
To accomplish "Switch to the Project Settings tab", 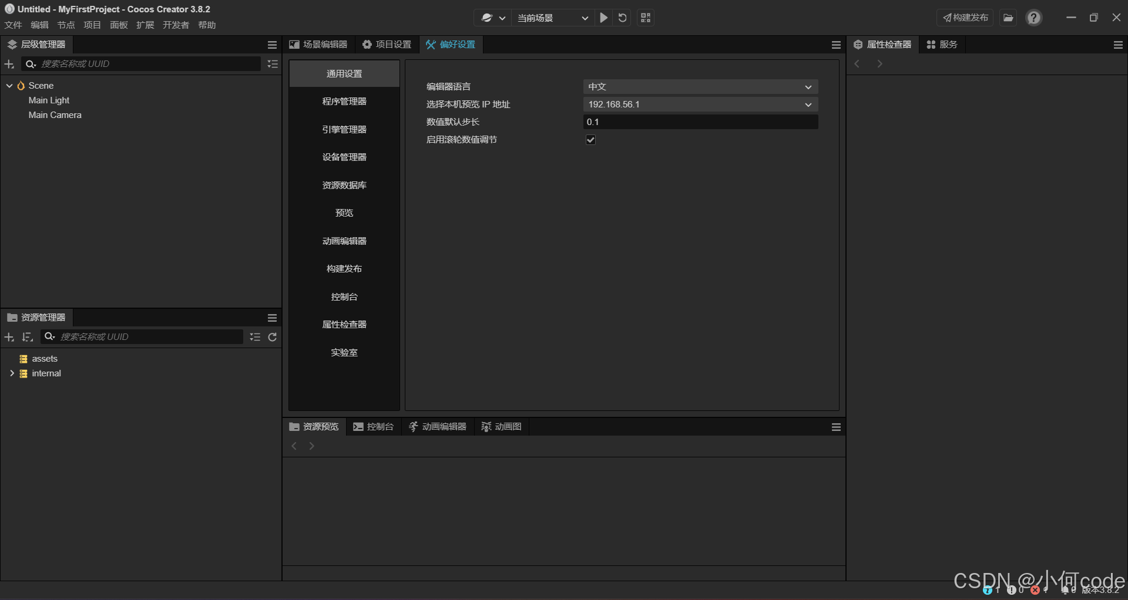I will [x=387, y=45].
